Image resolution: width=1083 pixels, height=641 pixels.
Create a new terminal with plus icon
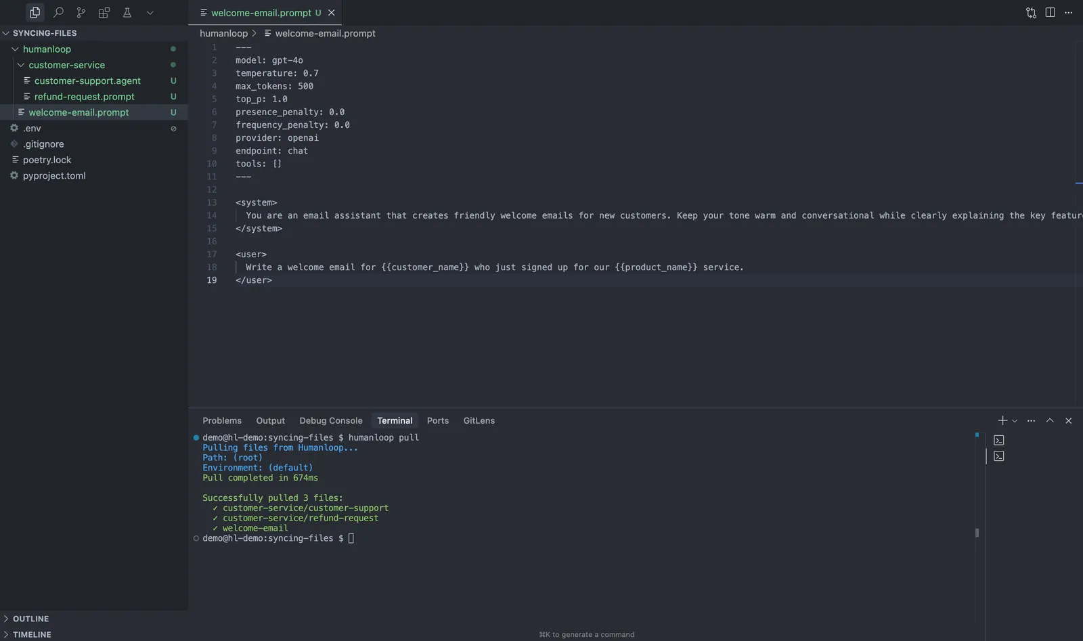point(1002,420)
